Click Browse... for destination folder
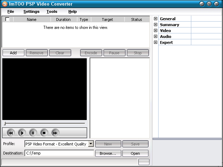The image size is (223, 167). tap(108, 153)
